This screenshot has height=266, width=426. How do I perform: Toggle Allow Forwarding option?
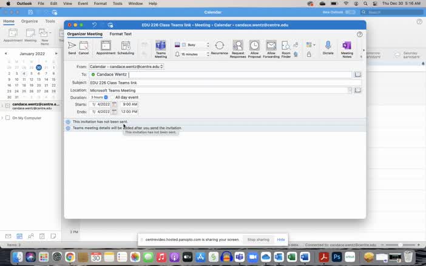click(271, 49)
